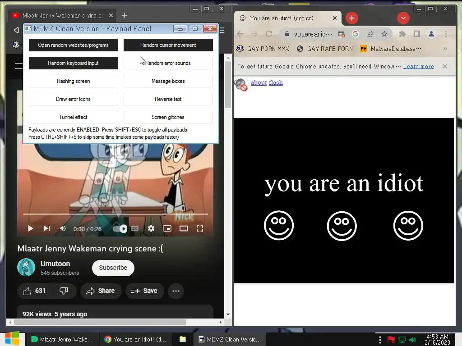462x346 pixels.
Task: Open Chrome profile avatar
Action: [x=431, y=34]
